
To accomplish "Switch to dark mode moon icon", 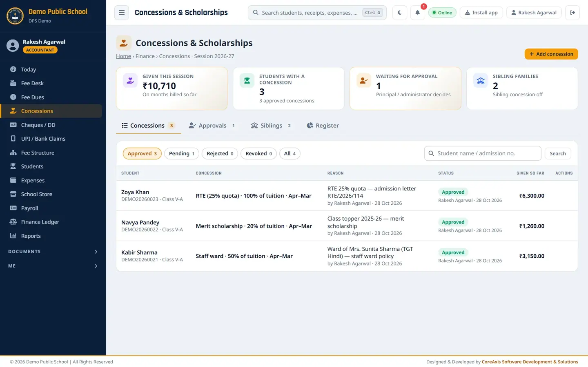I will (x=399, y=13).
